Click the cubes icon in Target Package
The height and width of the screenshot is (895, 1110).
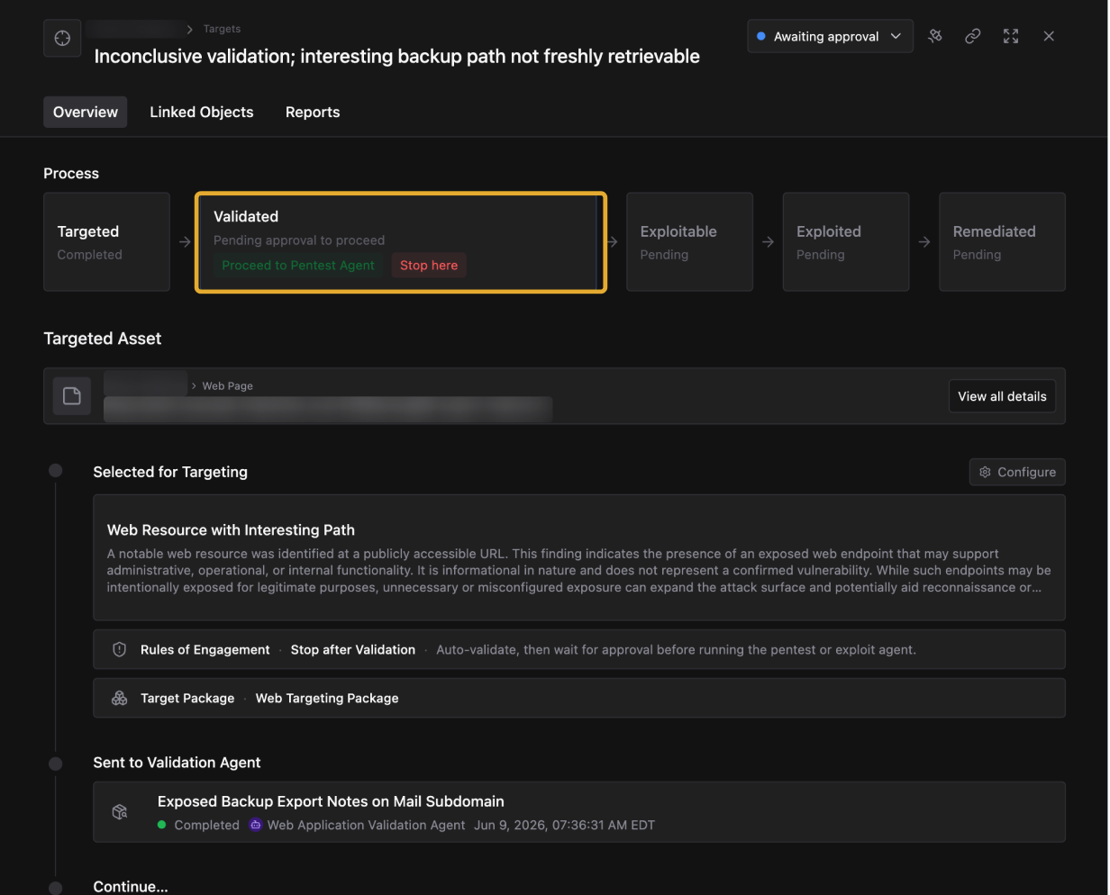[119, 698]
